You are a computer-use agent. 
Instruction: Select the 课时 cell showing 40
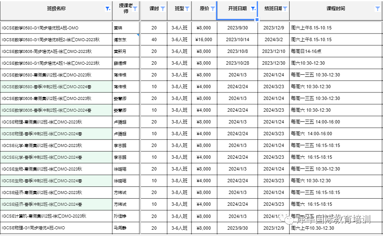pos(154,39)
